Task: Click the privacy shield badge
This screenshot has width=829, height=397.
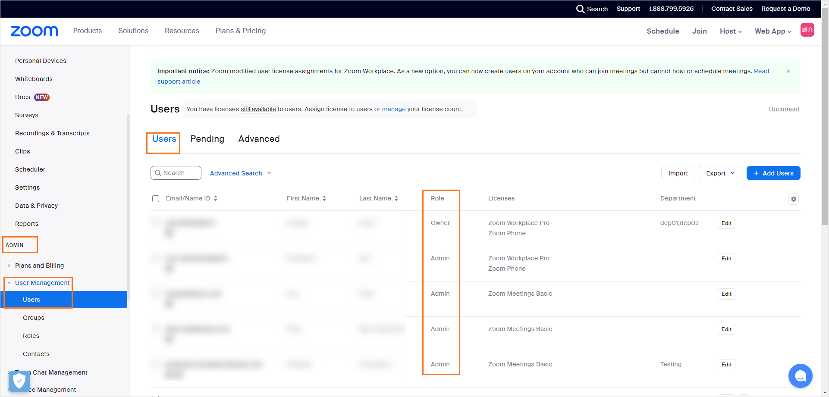Action: click(19, 381)
